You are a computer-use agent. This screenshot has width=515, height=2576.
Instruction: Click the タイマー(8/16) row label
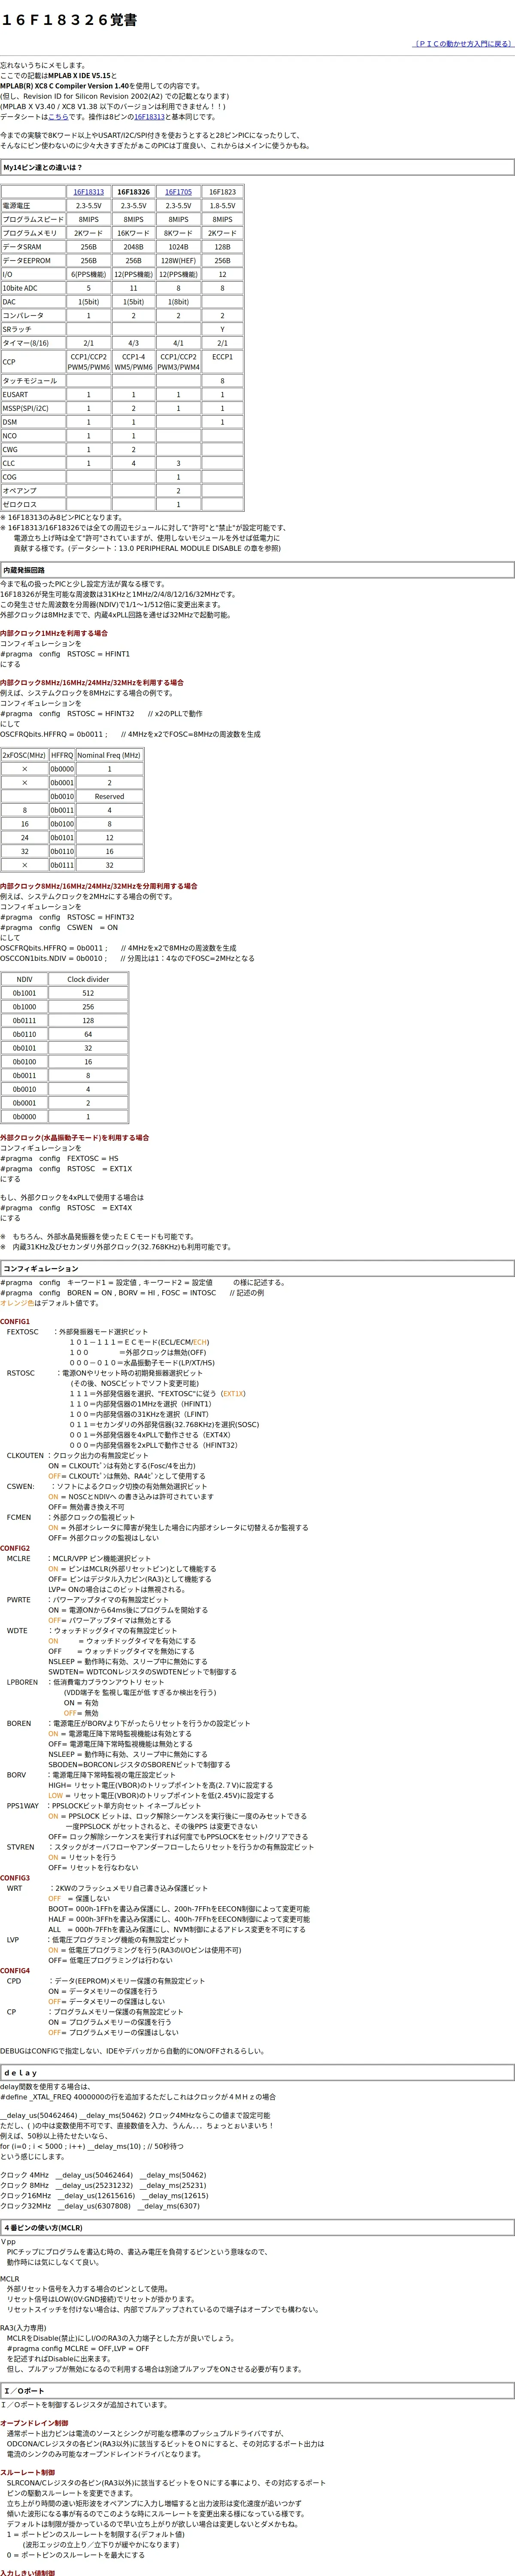[x=33, y=343]
